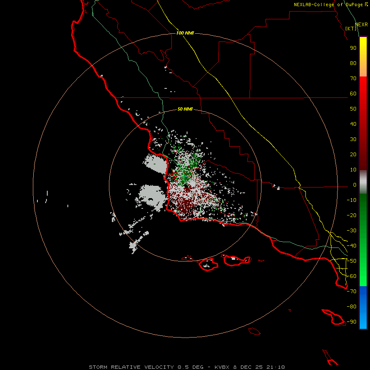
Task: Click the 30 value on the velocity scale
Action: coord(353,139)
